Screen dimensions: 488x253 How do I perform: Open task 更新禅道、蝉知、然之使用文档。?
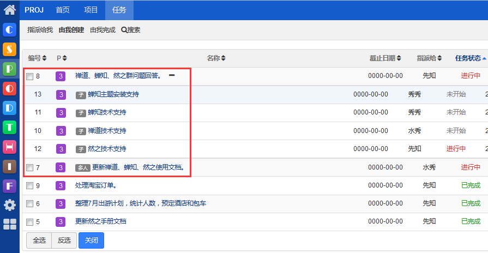pyautogui.click(x=139, y=167)
